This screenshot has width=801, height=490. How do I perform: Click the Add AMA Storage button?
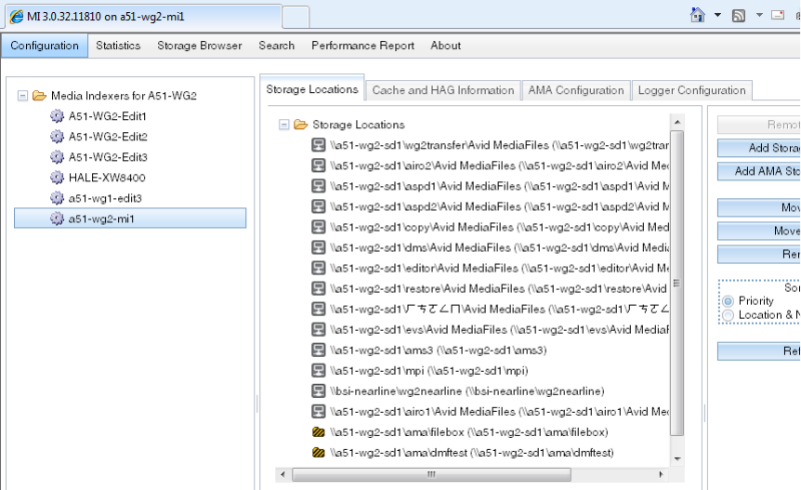point(758,171)
